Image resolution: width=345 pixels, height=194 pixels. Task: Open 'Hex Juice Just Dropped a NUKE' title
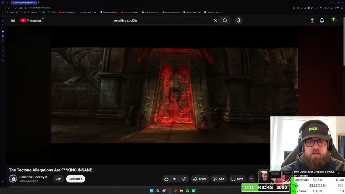314,174
